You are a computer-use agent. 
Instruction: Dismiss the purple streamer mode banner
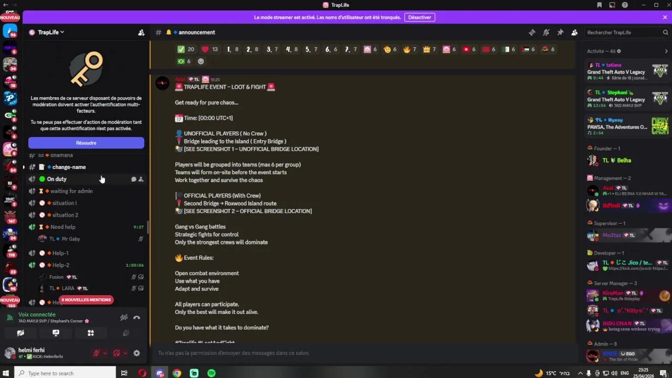click(665, 17)
